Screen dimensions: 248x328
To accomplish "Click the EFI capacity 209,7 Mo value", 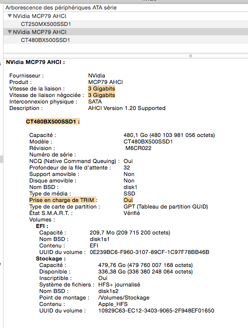I will point(130,232).
